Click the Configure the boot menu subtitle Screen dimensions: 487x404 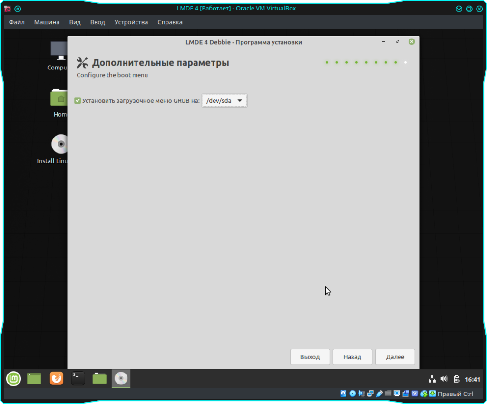tap(112, 75)
